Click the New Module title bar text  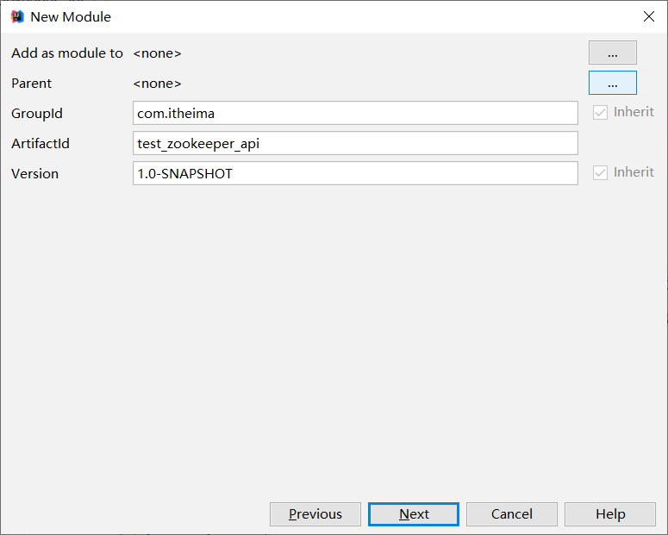(71, 17)
